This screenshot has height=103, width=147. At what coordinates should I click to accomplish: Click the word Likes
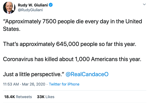[x=50, y=97]
